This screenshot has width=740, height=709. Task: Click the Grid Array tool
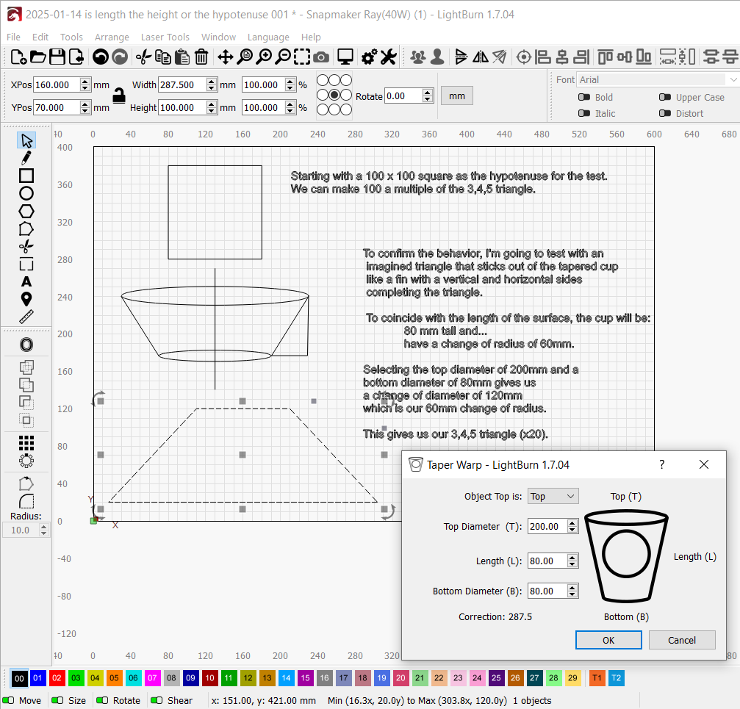click(x=26, y=442)
